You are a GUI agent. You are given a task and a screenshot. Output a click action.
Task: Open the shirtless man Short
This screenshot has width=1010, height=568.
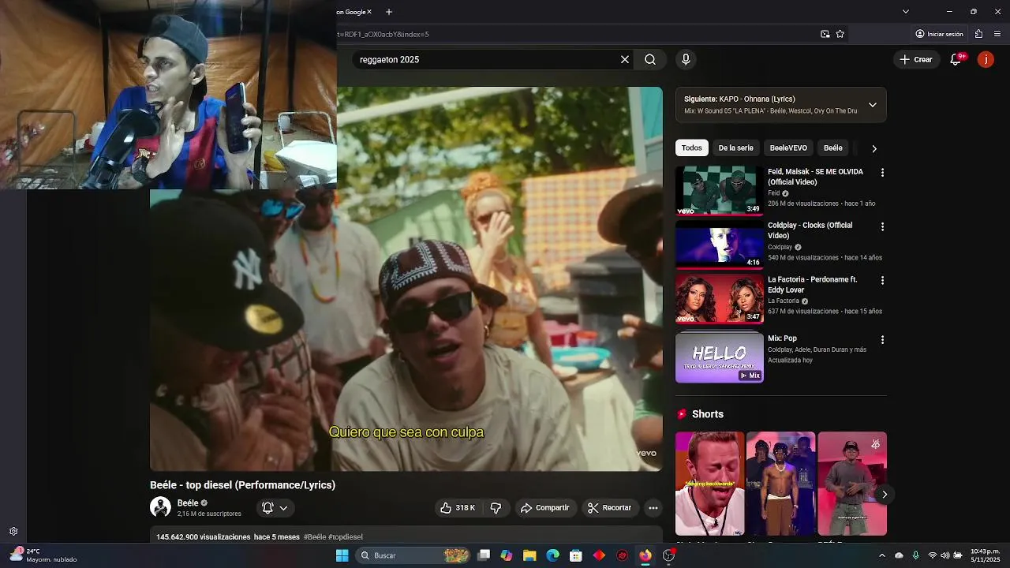point(780,484)
